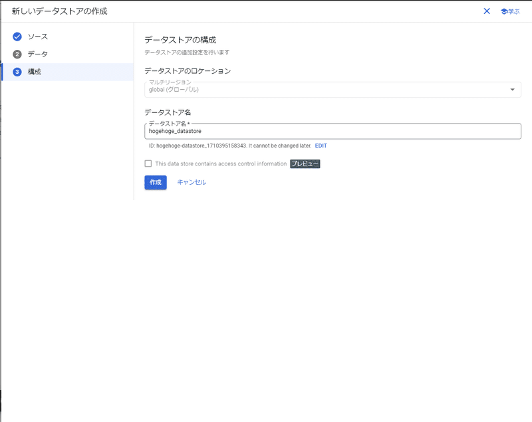The image size is (532, 422).
Task: Click the step 2 number icon
Action: 17,54
